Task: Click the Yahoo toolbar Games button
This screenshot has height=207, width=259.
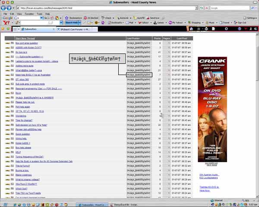Action: click(158, 22)
